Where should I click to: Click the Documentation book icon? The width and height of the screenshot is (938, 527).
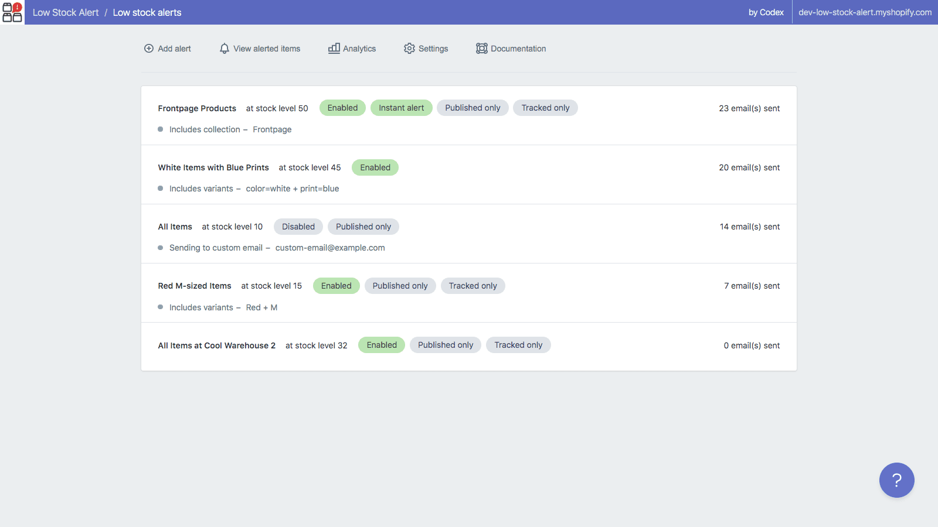pos(481,49)
